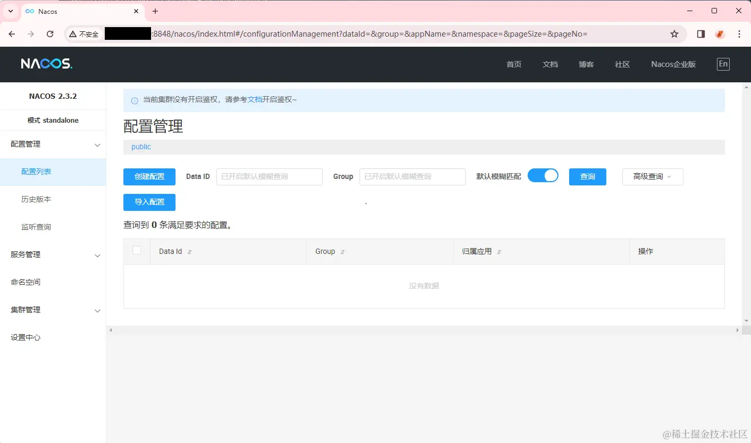Open 社区 in the top navigation
The height and width of the screenshot is (443, 751).
622,64
